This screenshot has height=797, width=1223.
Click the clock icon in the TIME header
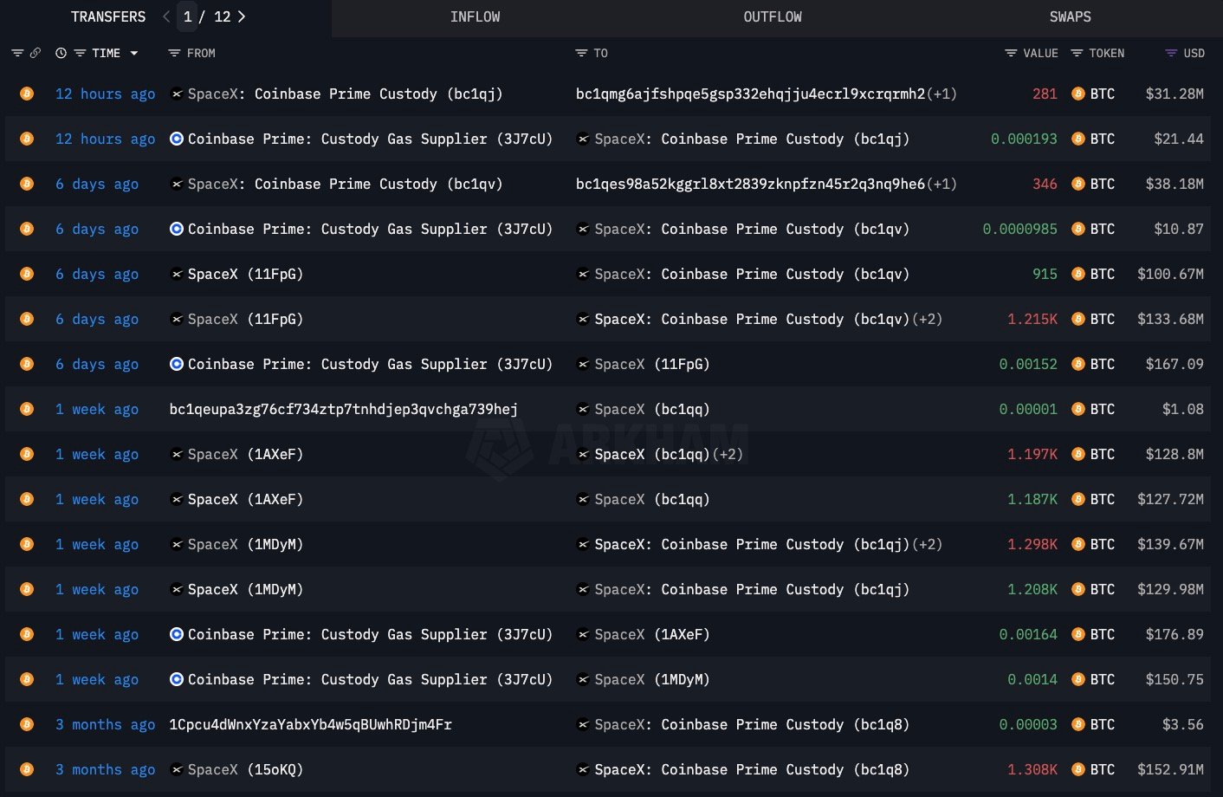pyautogui.click(x=61, y=54)
